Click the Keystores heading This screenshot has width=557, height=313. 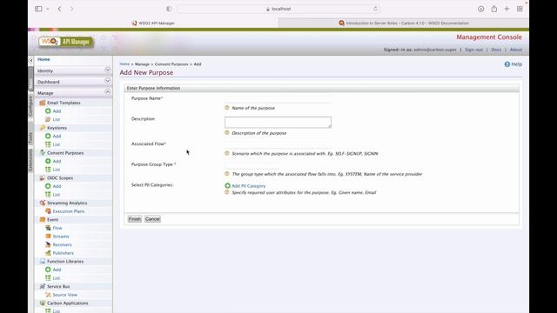[57, 128]
